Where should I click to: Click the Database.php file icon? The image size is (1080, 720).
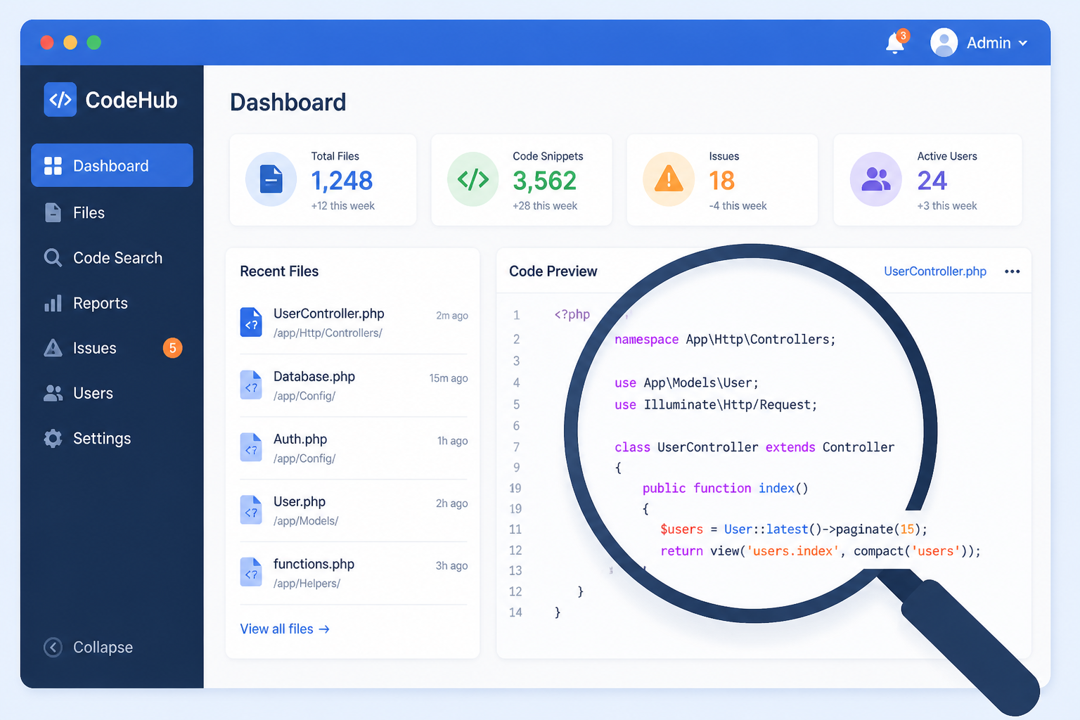[x=251, y=385]
